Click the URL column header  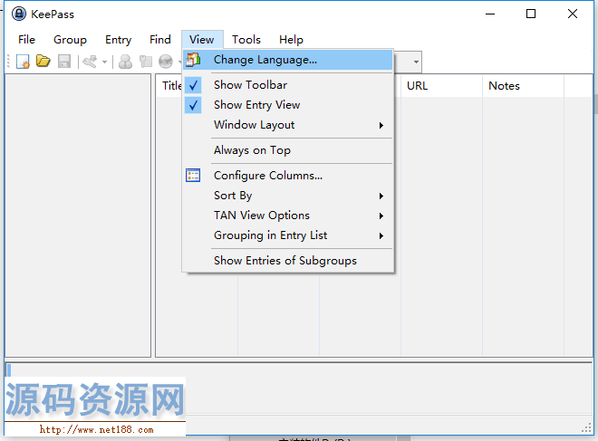pos(441,86)
